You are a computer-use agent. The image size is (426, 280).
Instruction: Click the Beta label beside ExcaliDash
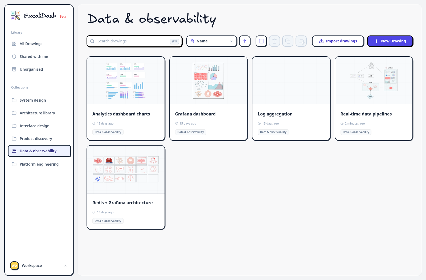point(63,17)
